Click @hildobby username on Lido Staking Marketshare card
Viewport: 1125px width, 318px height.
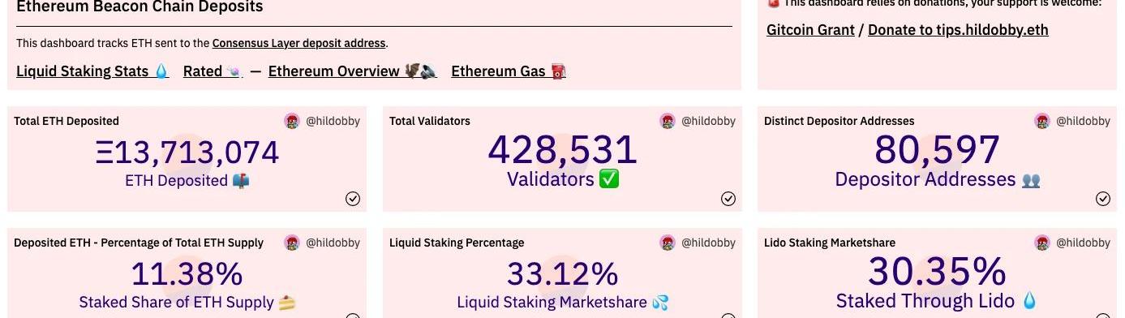1083,243
